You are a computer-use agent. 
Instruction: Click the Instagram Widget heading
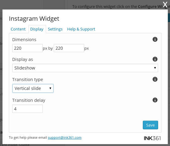pos(34,19)
